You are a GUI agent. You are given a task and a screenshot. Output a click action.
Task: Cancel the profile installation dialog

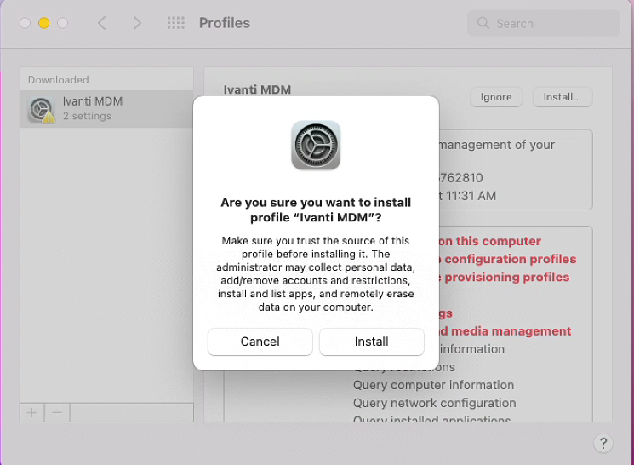260,342
